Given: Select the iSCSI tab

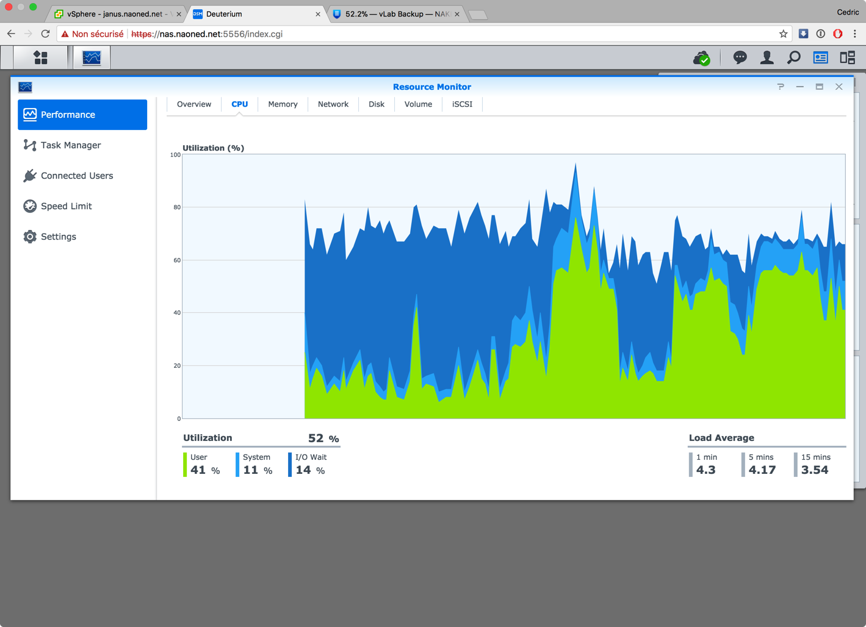Looking at the screenshot, I should tap(461, 104).
